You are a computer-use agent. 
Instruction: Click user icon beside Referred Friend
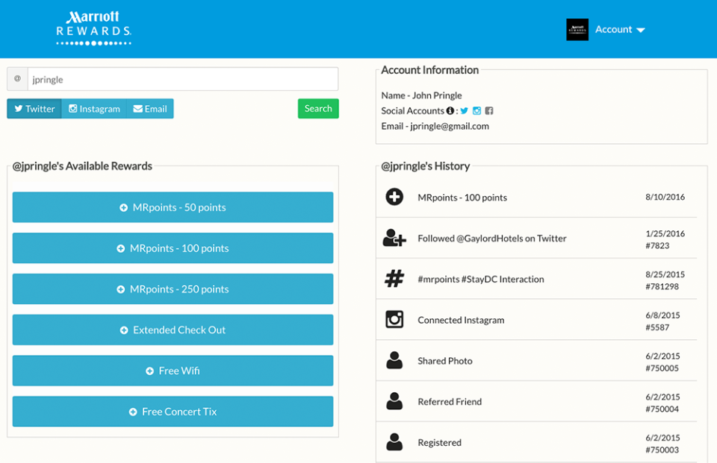tap(394, 401)
